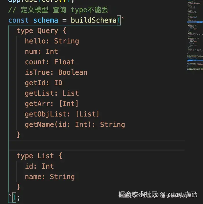The width and height of the screenshot is (203, 204).
Task: Click the type List declaration line
Action: point(39,156)
